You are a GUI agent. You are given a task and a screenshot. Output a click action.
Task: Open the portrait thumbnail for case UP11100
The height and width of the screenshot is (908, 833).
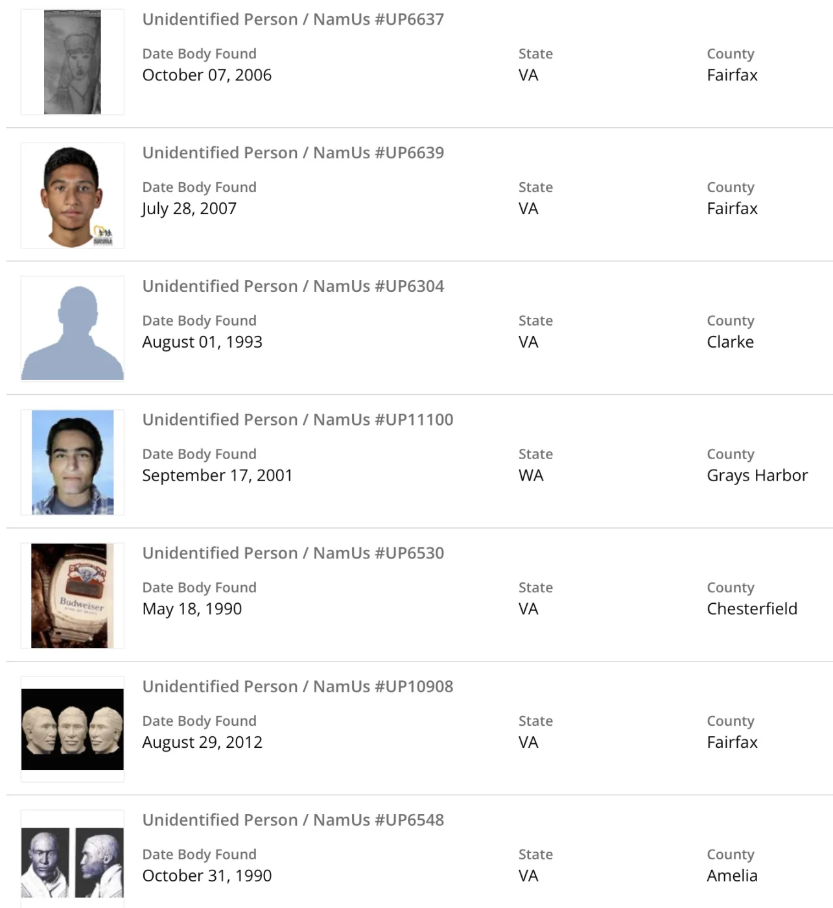72,462
